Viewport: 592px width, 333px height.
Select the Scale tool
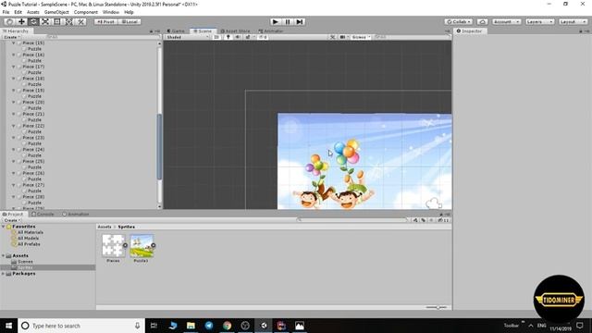pos(45,21)
